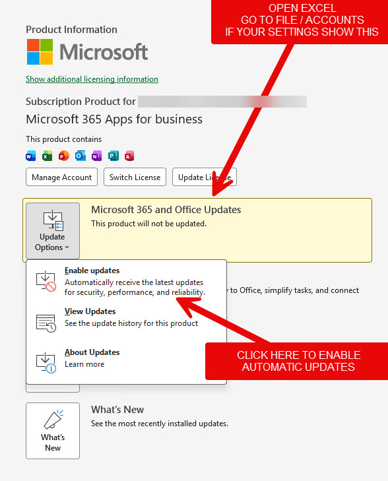The width and height of the screenshot is (388, 481).
Task: Click the PowerPoint app icon
Action: [64, 156]
